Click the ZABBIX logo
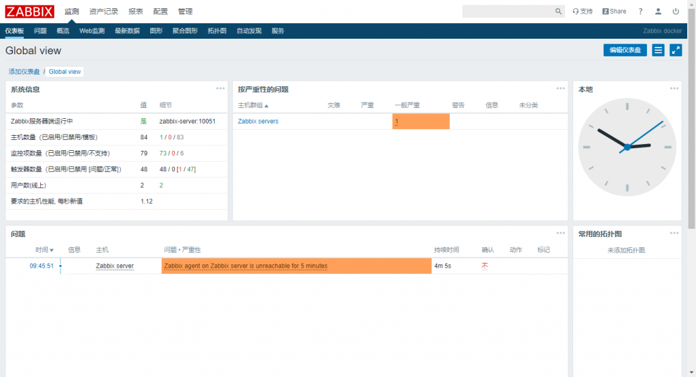 tap(30, 11)
